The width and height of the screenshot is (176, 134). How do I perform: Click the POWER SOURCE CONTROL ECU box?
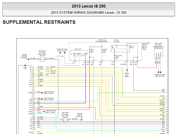click(159, 53)
